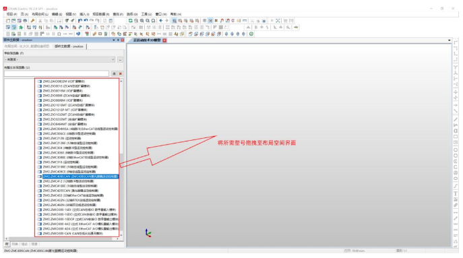Select the text T tool on right toolbar
Image resolution: width=463 pixels, height=258 pixels.
[x=456, y=193]
